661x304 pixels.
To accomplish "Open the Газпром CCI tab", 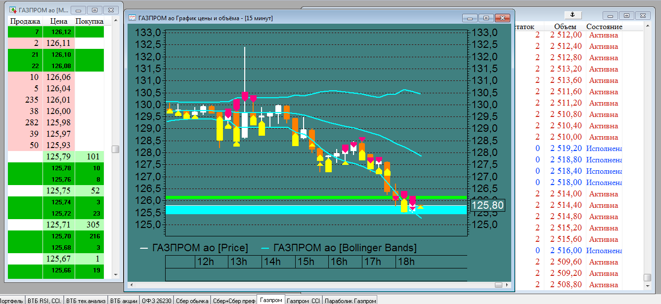I will [304, 300].
